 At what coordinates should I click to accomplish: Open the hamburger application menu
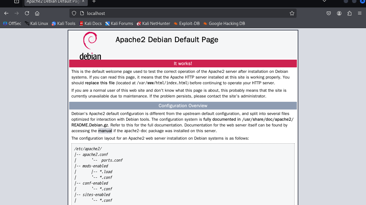(x=360, y=13)
